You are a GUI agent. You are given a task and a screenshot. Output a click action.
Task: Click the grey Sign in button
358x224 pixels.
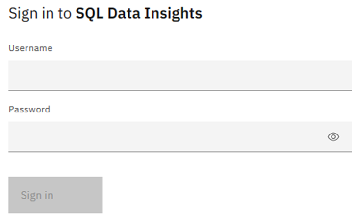tap(55, 195)
